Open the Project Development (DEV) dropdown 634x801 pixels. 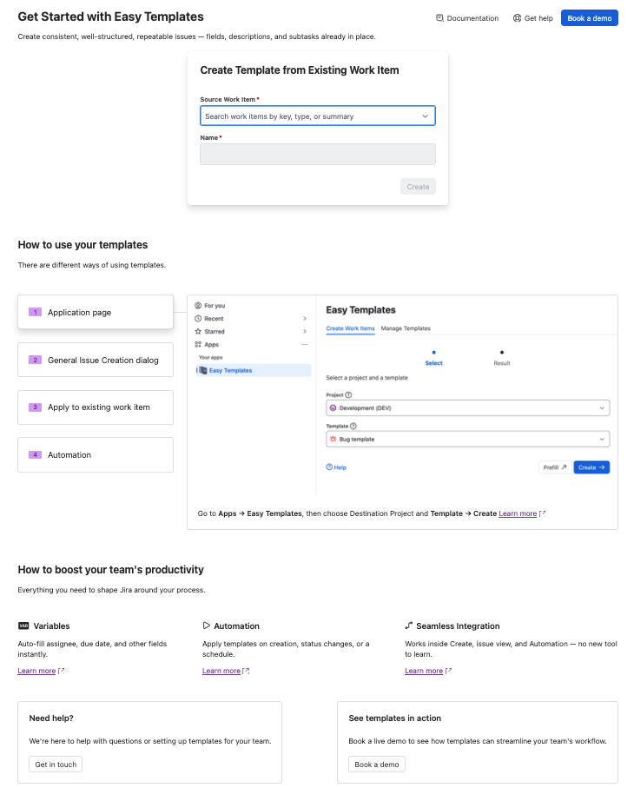[x=468, y=407]
